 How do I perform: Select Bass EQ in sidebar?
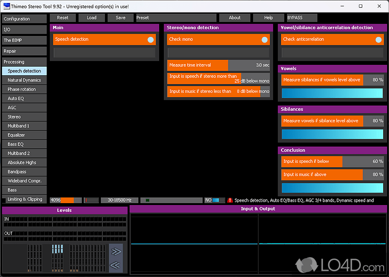pos(24,144)
